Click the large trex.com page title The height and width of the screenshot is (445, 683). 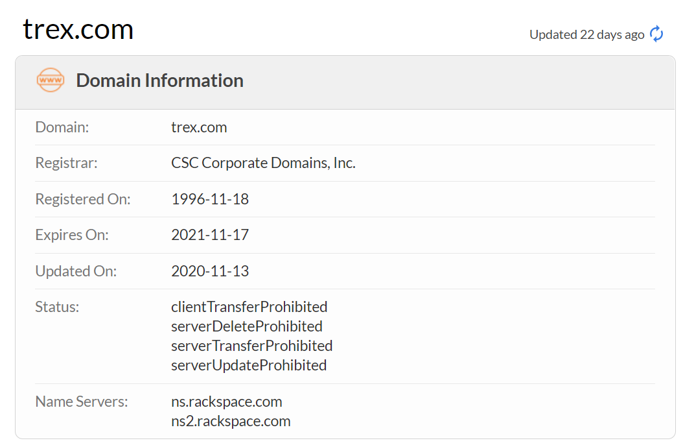pos(78,29)
